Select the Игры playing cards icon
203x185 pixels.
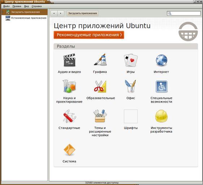click(x=131, y=60)
